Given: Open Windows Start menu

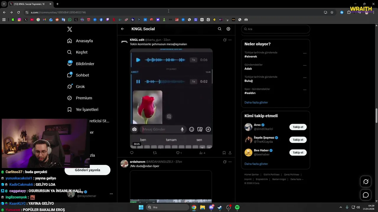Looking at the screenshot, I should pos(141,207).
